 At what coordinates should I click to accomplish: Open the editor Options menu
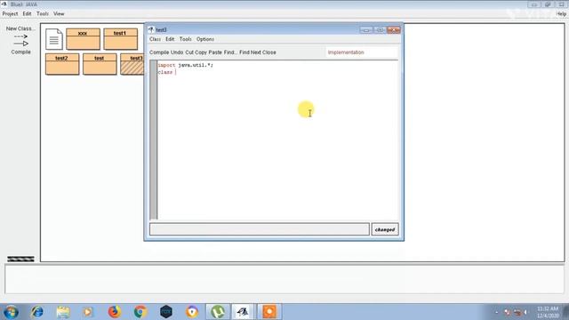(205, 39)
